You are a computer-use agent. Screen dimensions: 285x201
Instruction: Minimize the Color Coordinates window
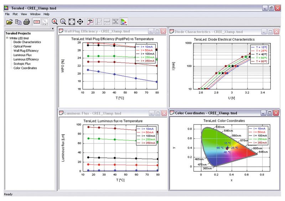coord(263,113)
